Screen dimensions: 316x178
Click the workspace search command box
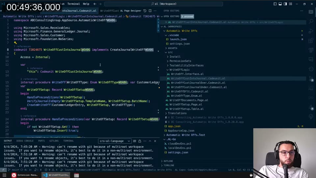163,4
